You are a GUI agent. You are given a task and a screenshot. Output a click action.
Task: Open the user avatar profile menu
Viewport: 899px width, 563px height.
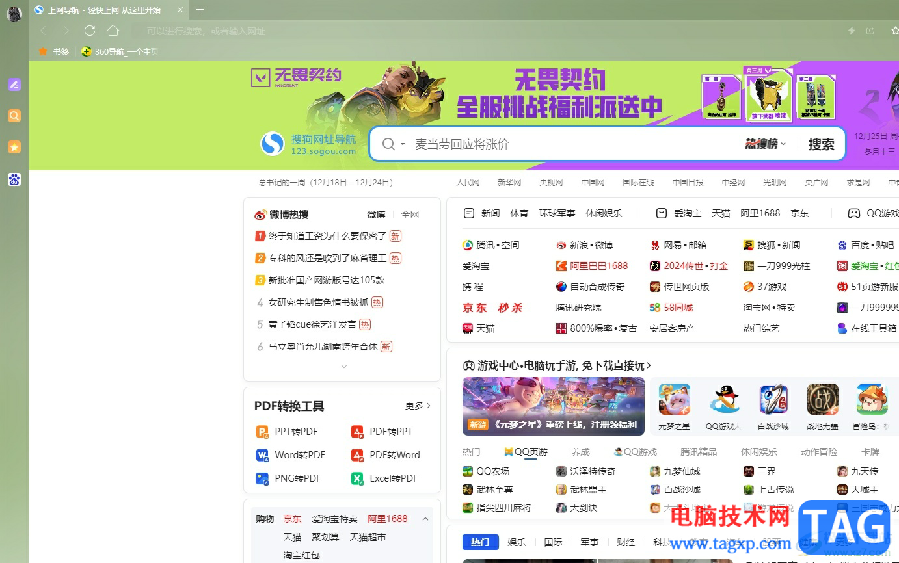point(14,14)
